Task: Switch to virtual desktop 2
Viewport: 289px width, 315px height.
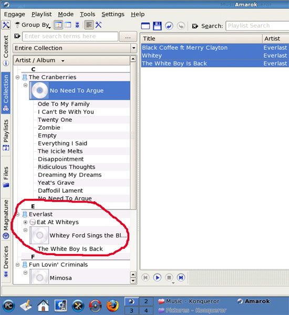Action: coord(146,301)
